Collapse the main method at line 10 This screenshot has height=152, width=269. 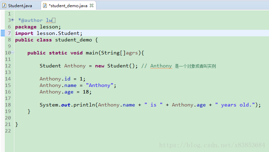(x=13, y=52)
